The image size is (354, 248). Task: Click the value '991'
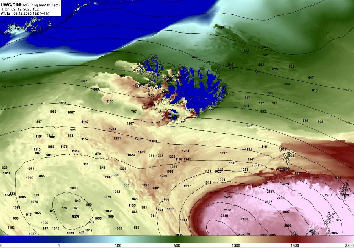(x=166, y=200)
